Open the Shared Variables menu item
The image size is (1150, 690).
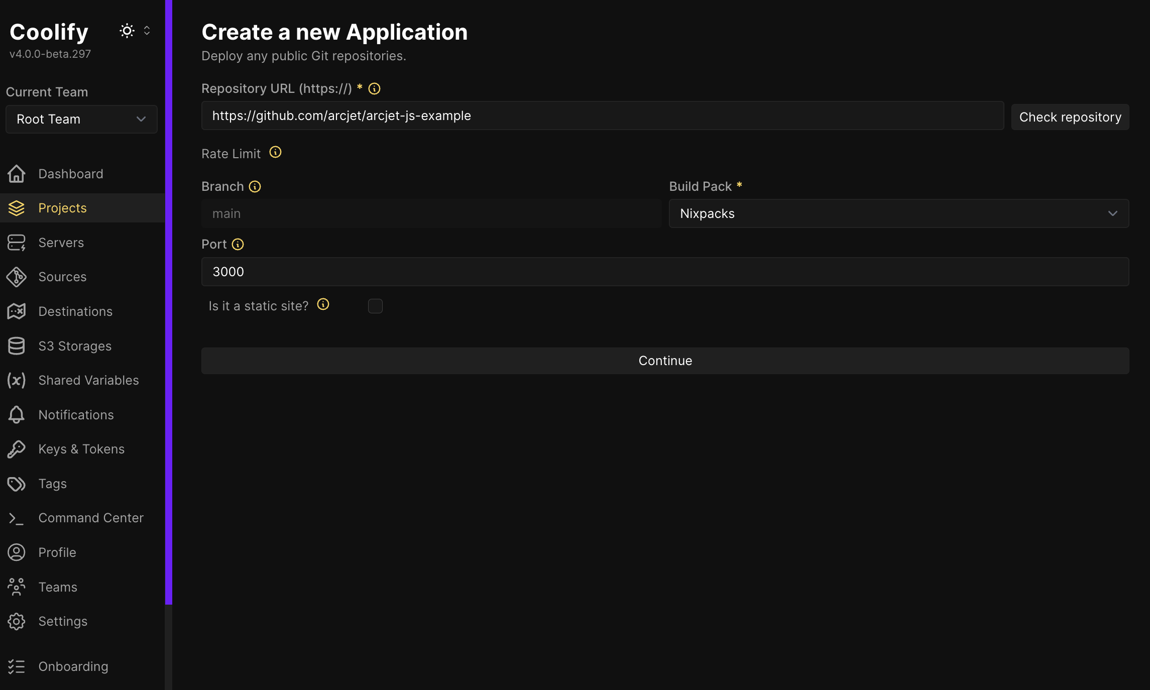[x=88, y=380]
